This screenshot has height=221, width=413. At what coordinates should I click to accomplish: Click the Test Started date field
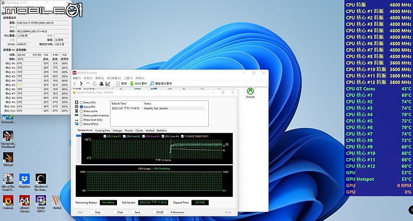[x=153, y=203]
